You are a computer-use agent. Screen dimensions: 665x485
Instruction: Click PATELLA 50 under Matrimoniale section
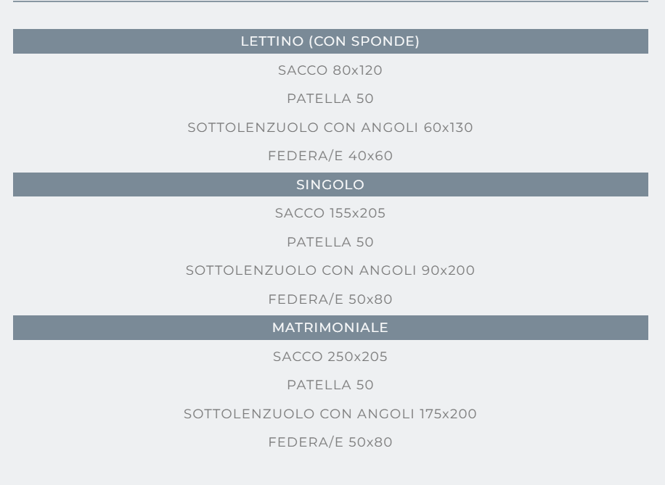330,385
